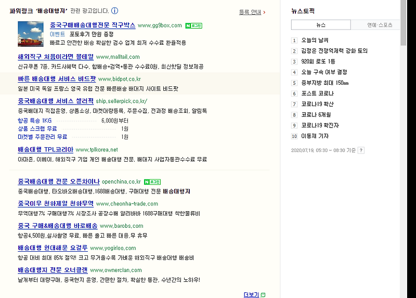416x298 pixels.
Task: Open 중국배송대행 서비스 셀러픽 link
Action: pyautogui.click(x=56, y=101)
